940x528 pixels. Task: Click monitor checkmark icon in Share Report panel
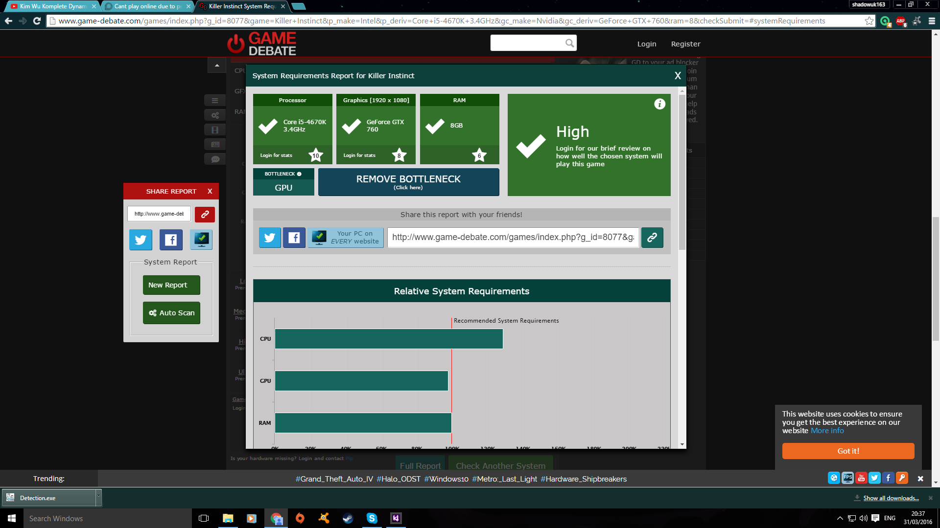(201, 240)
